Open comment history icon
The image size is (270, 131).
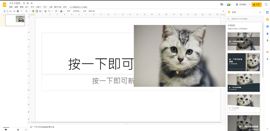click(222, 5)
